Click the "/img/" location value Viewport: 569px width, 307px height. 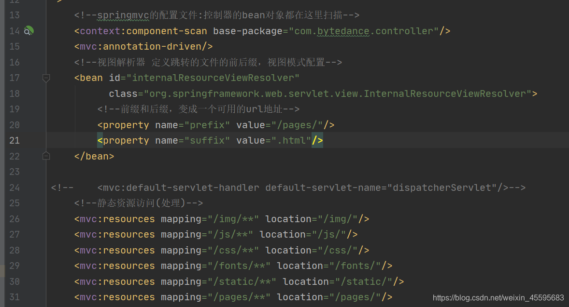pyautogui.click(x=338, y=219)
